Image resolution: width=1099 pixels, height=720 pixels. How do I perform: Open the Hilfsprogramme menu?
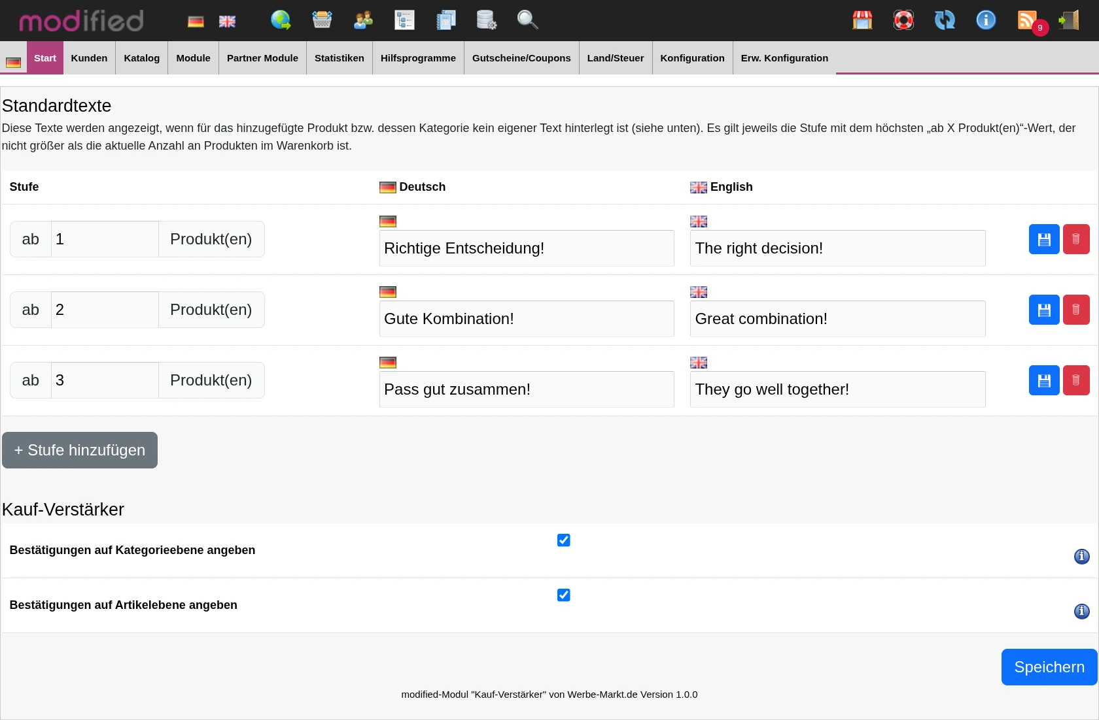pos(418,58)
